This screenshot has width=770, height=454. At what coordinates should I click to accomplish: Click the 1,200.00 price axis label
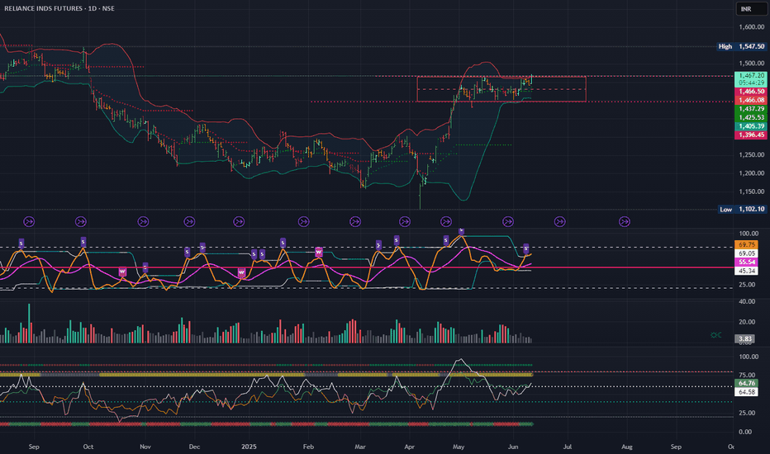(x=751, y=173)
